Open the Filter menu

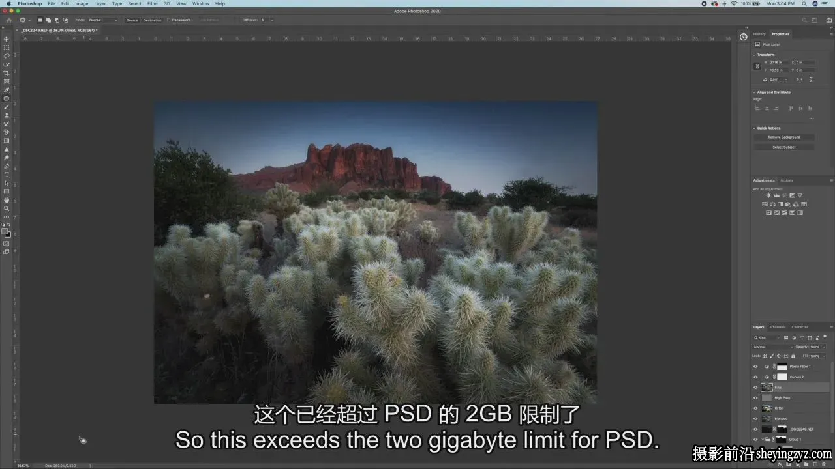[x=153, y=3]
